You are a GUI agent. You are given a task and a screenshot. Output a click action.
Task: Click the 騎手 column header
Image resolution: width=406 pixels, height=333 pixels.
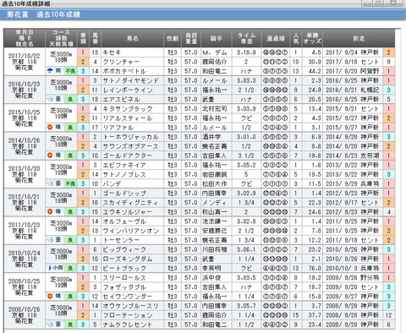pyautogui.click(x=216, y=38)
